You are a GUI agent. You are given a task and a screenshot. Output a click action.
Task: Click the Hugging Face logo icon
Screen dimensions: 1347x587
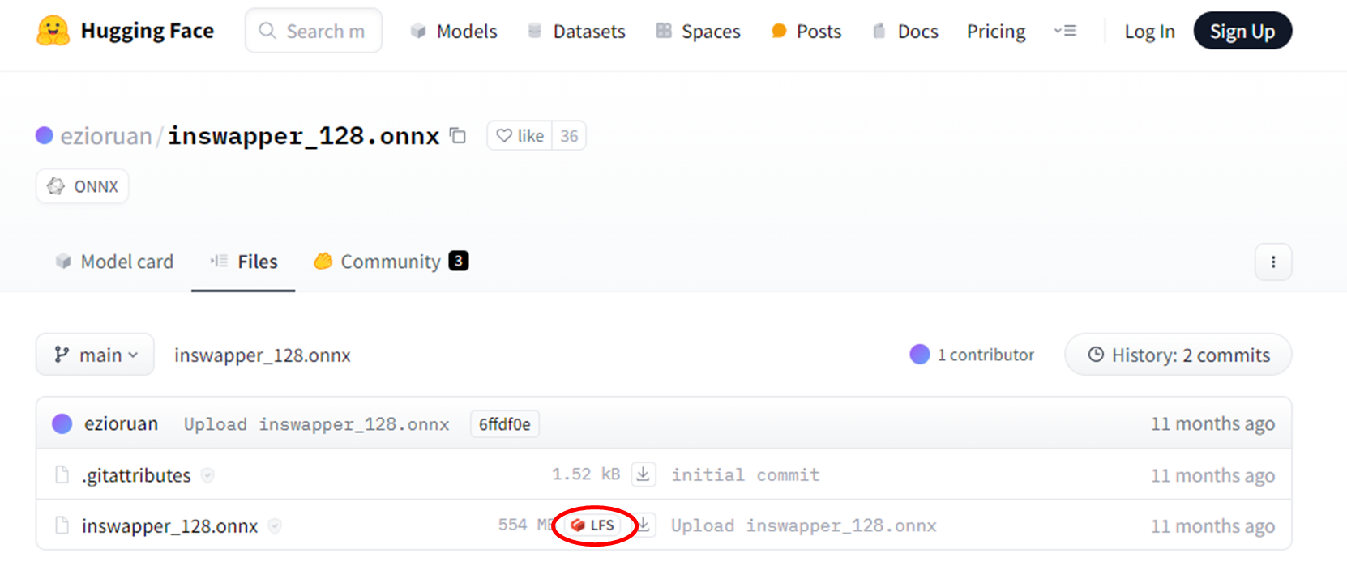coord(53,31)
